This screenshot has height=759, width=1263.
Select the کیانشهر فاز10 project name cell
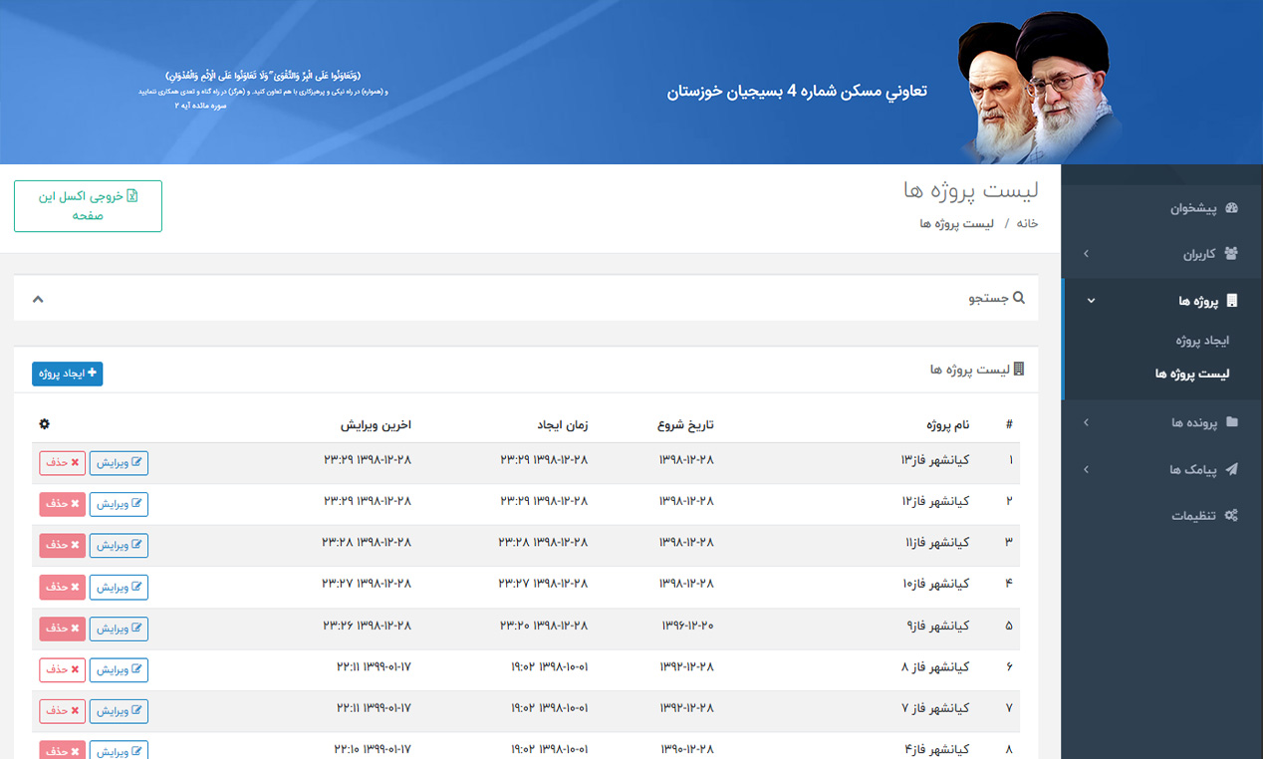(x=934, y=584)
